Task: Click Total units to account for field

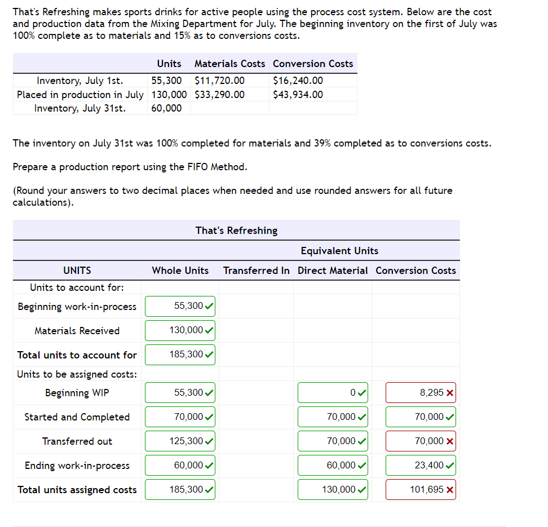Action: [x=180, y=355]
